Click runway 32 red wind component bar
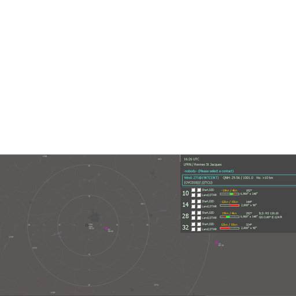This screenshot has height=296, width=296. point(230,228)
